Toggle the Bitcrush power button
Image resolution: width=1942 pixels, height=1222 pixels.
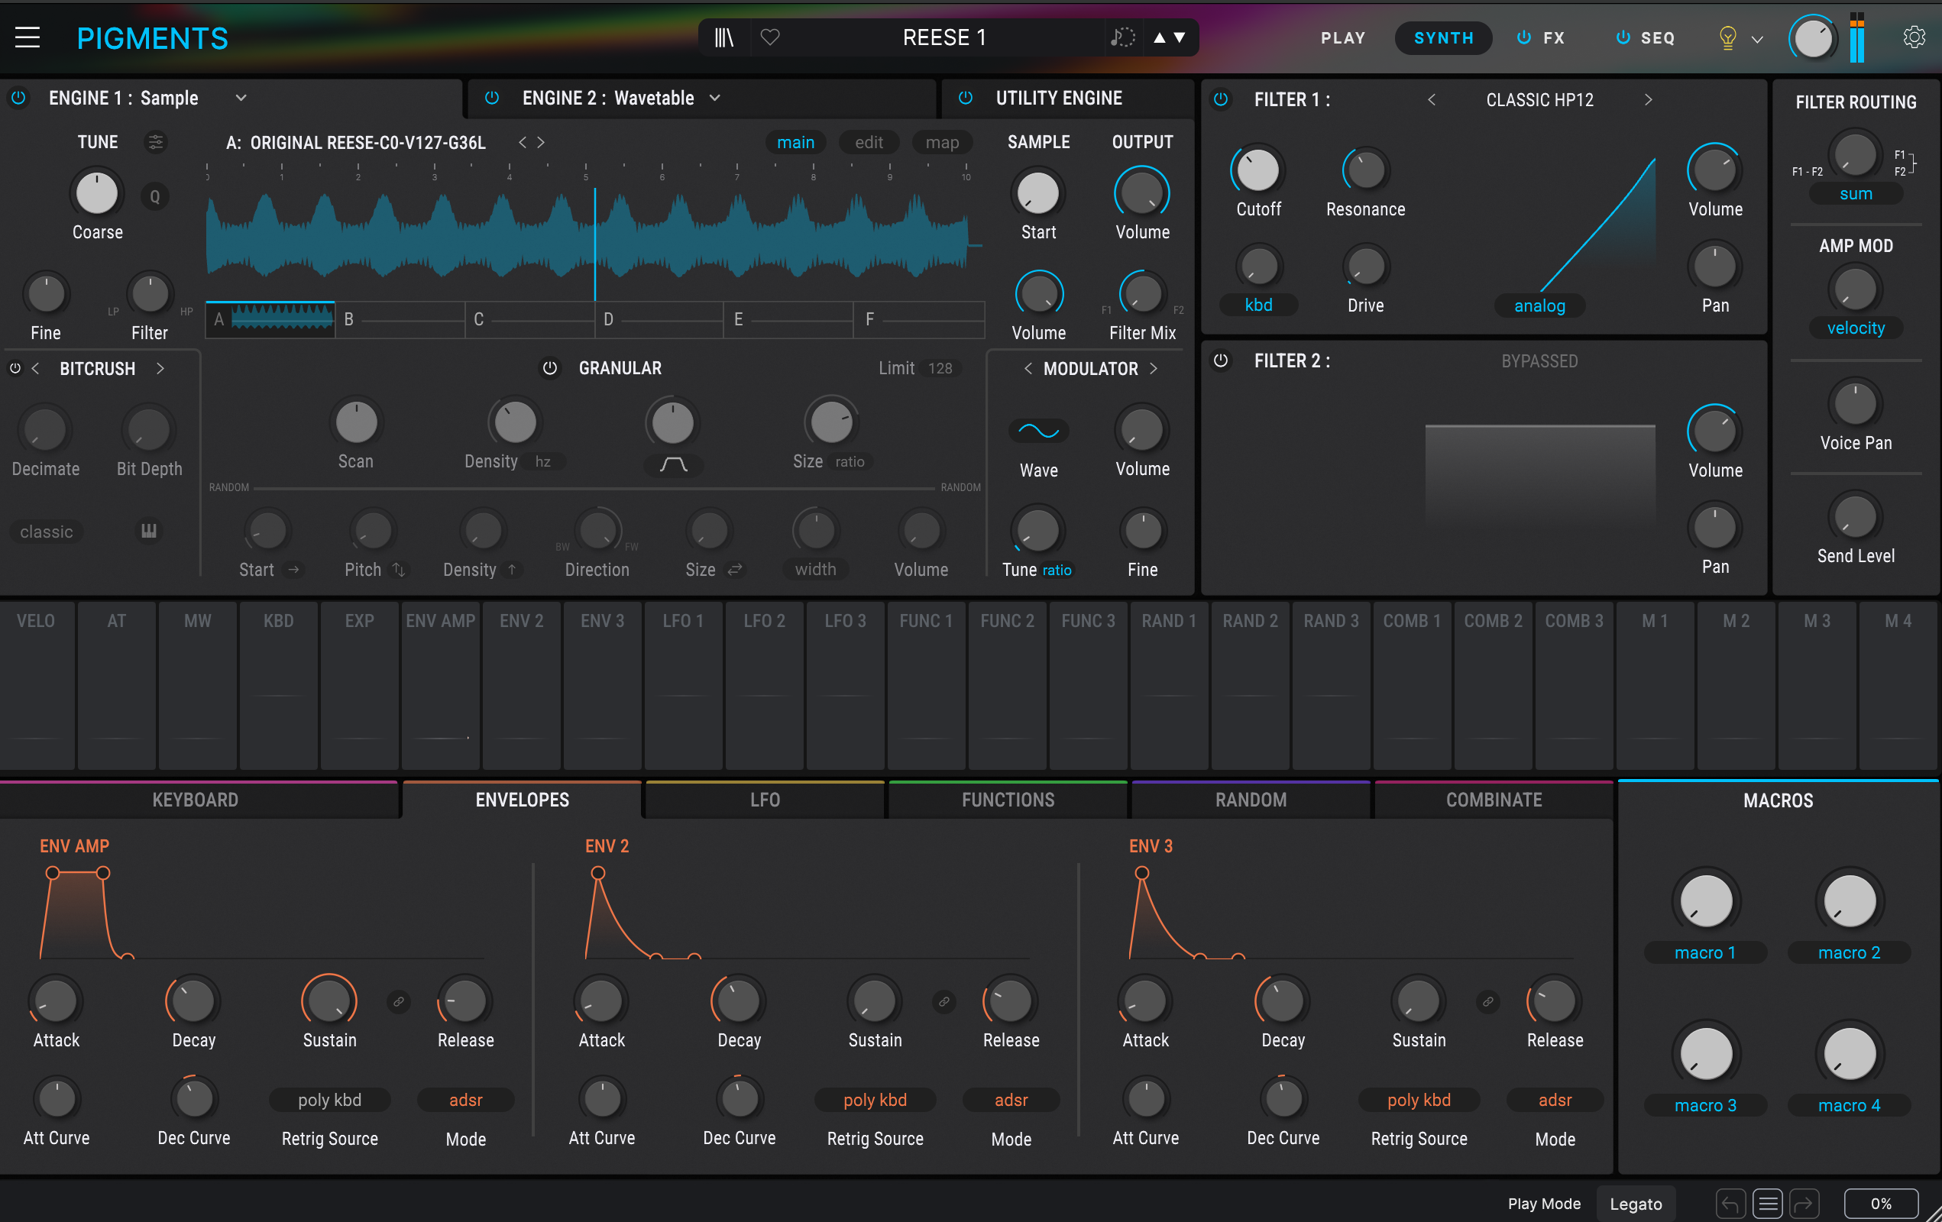(x=15, y=368)
